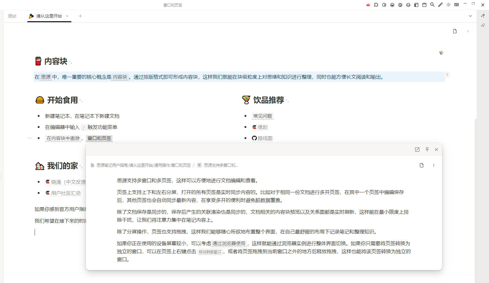Open the preview popup in a new tab
Image resolution: width=489 pixels, height=283 pixels.
417,150
